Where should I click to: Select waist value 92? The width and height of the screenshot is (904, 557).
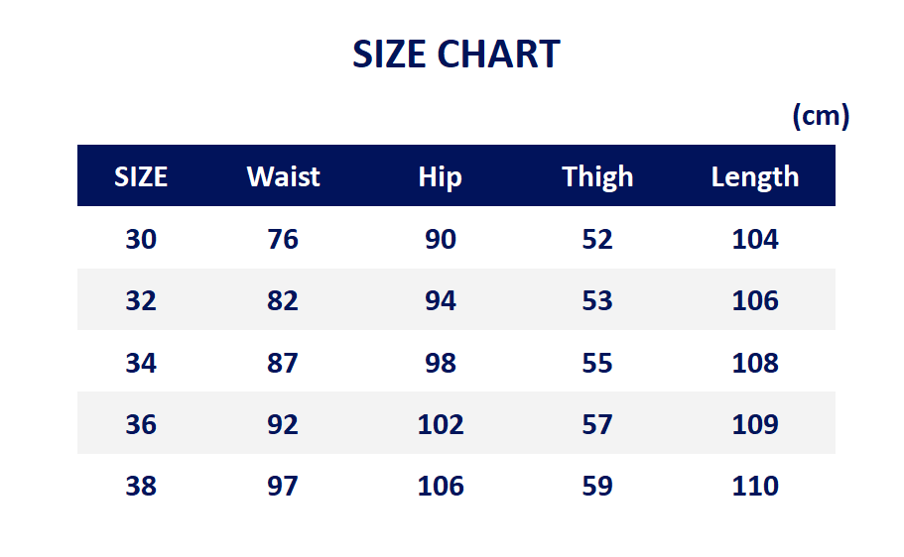[x=283, y=424]
